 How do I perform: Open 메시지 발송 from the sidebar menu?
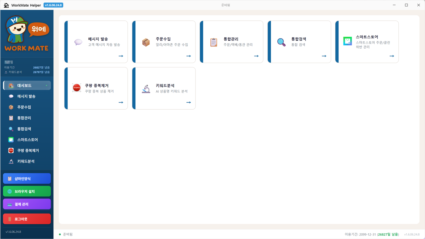click(27, 96)
